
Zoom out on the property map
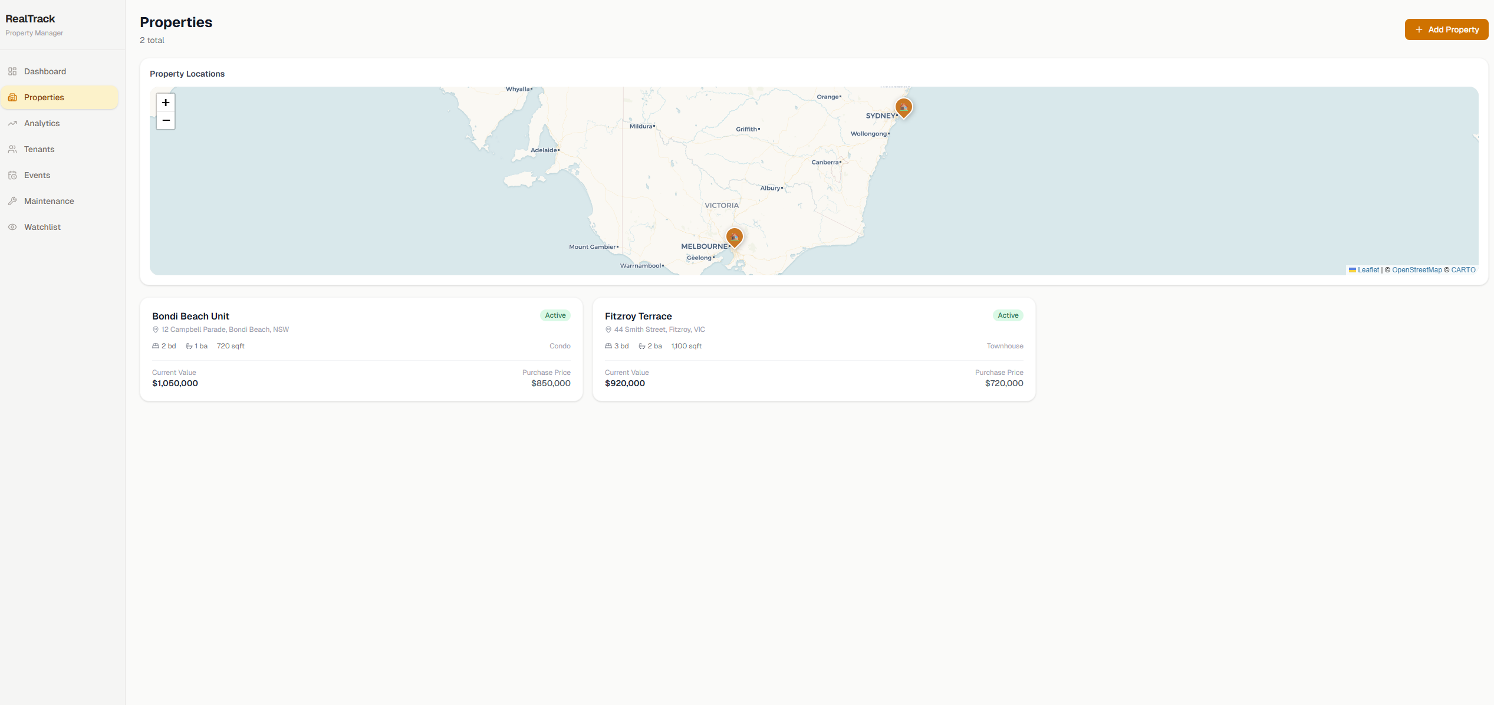click(x=165, y=120)
